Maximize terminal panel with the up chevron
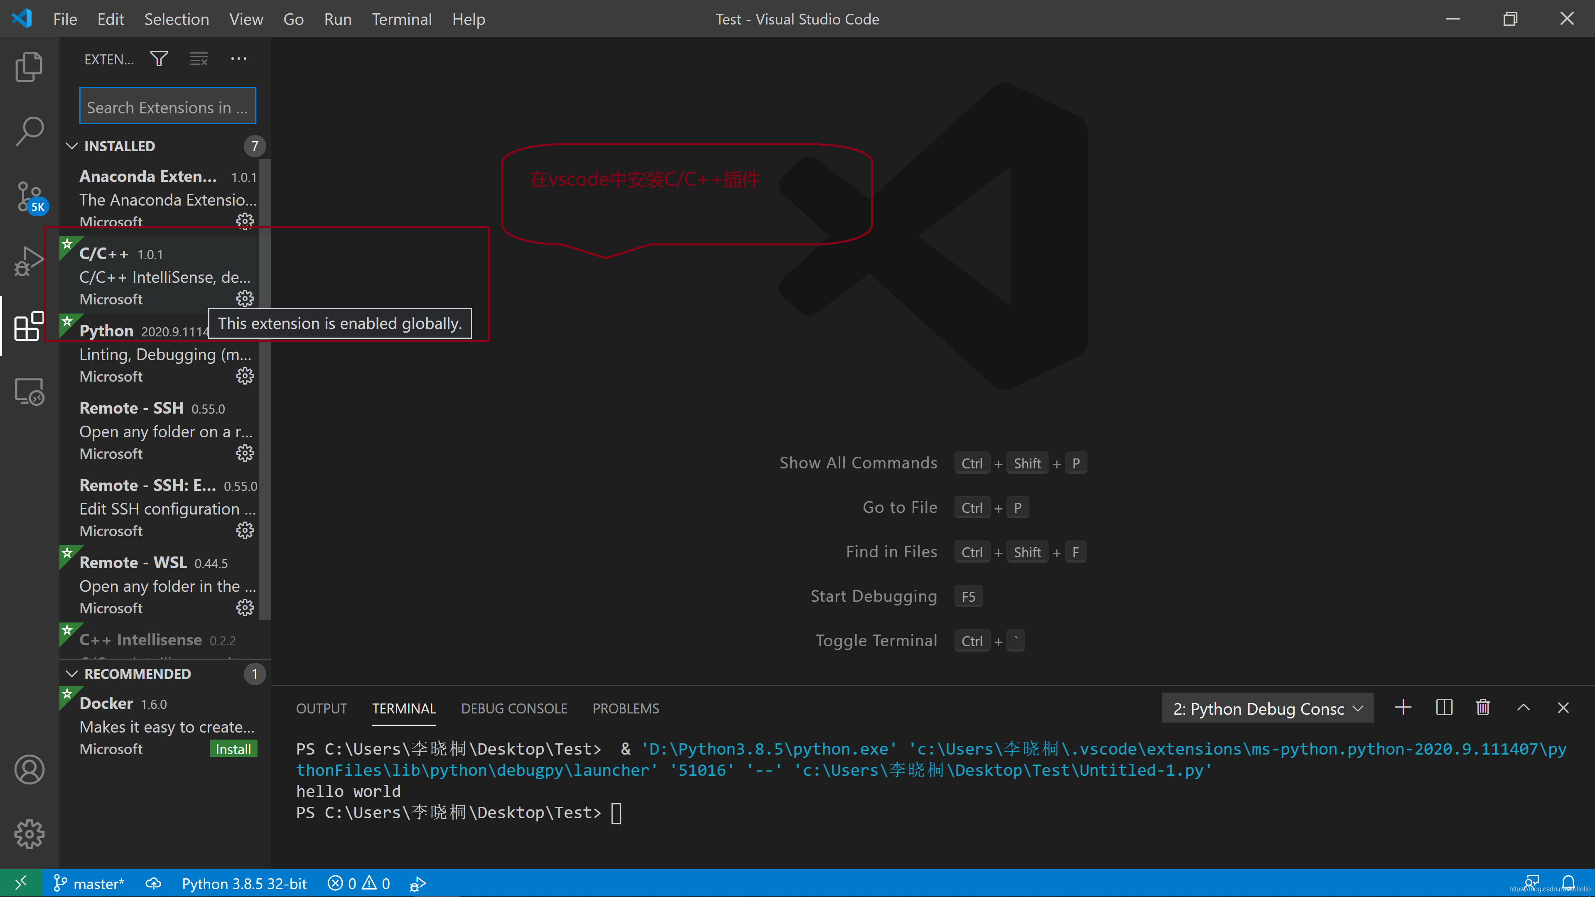Screen dimensions: 1595x897 tap(1523, 708)
